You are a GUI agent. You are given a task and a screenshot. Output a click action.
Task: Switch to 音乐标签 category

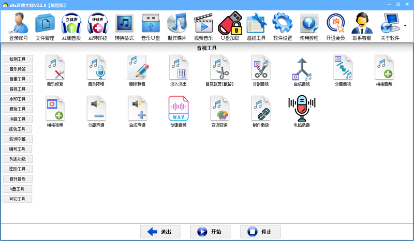click(18, 69)
